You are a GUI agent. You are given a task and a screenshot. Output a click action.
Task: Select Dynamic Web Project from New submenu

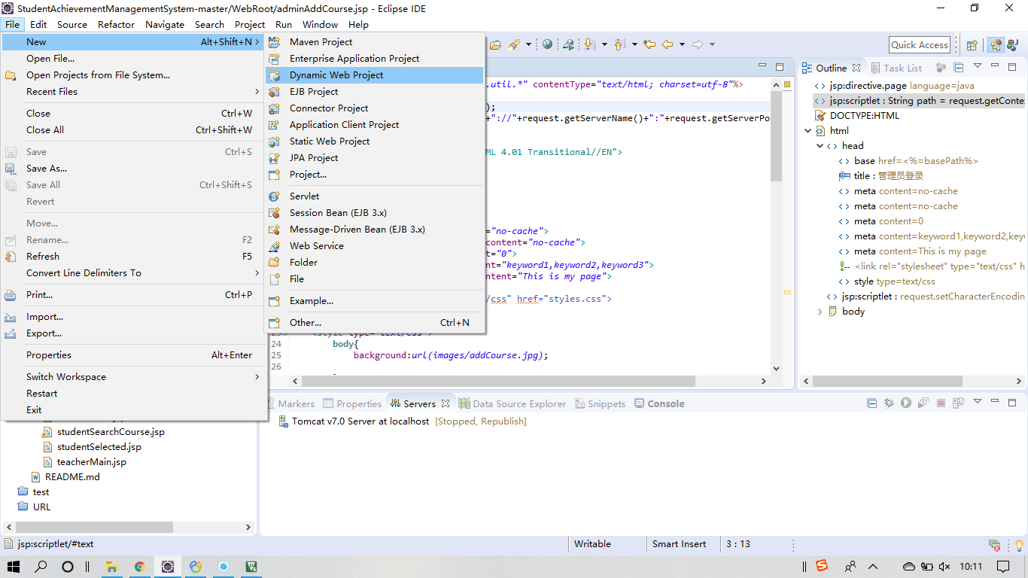[336, 75]
